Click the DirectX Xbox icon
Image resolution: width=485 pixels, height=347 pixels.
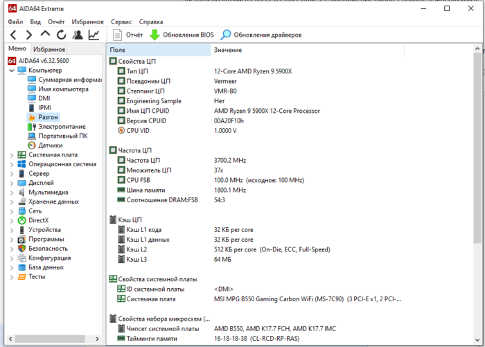tap(21, 220)
